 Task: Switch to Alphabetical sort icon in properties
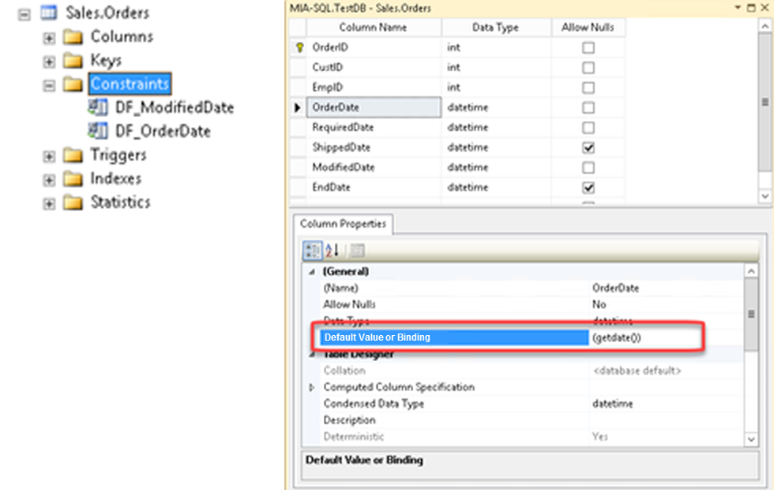333,251
